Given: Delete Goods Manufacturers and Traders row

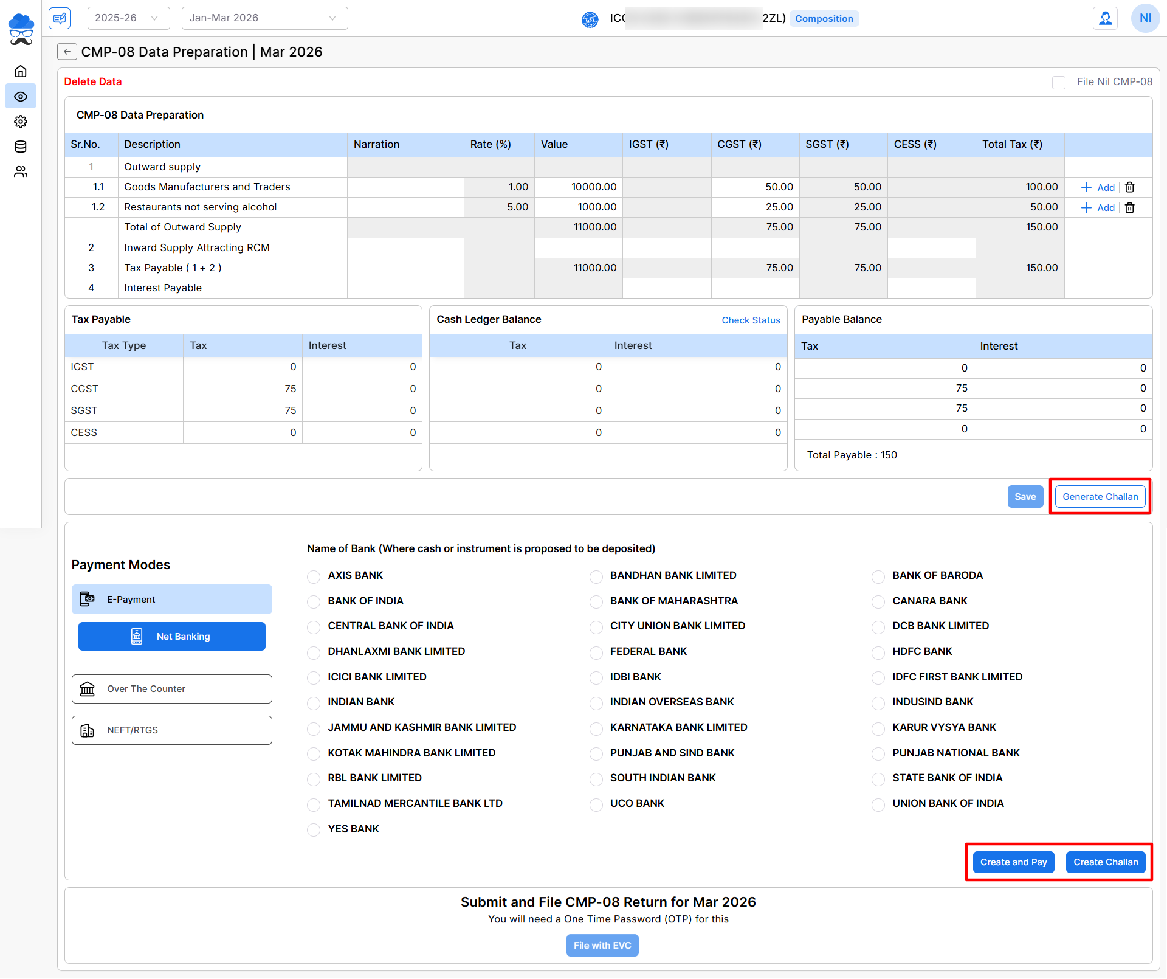Looking at the screenshot, I should click(1129, 187).
